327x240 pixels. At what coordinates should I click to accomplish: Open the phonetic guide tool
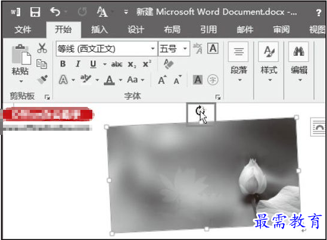click(197, 48)
